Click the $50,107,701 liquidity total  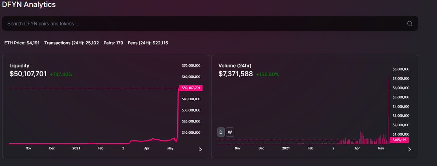(x=28, y=74)
